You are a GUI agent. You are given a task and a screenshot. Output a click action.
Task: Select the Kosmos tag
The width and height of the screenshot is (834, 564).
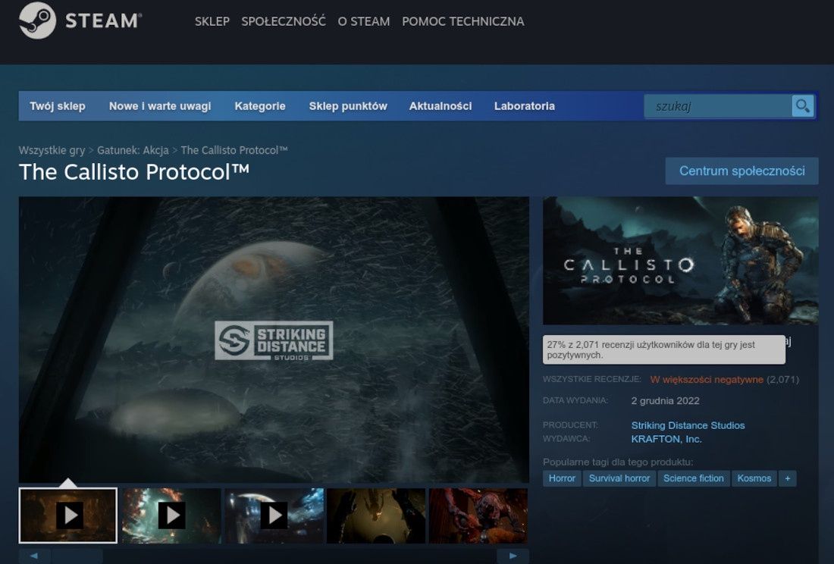(754, 478)
